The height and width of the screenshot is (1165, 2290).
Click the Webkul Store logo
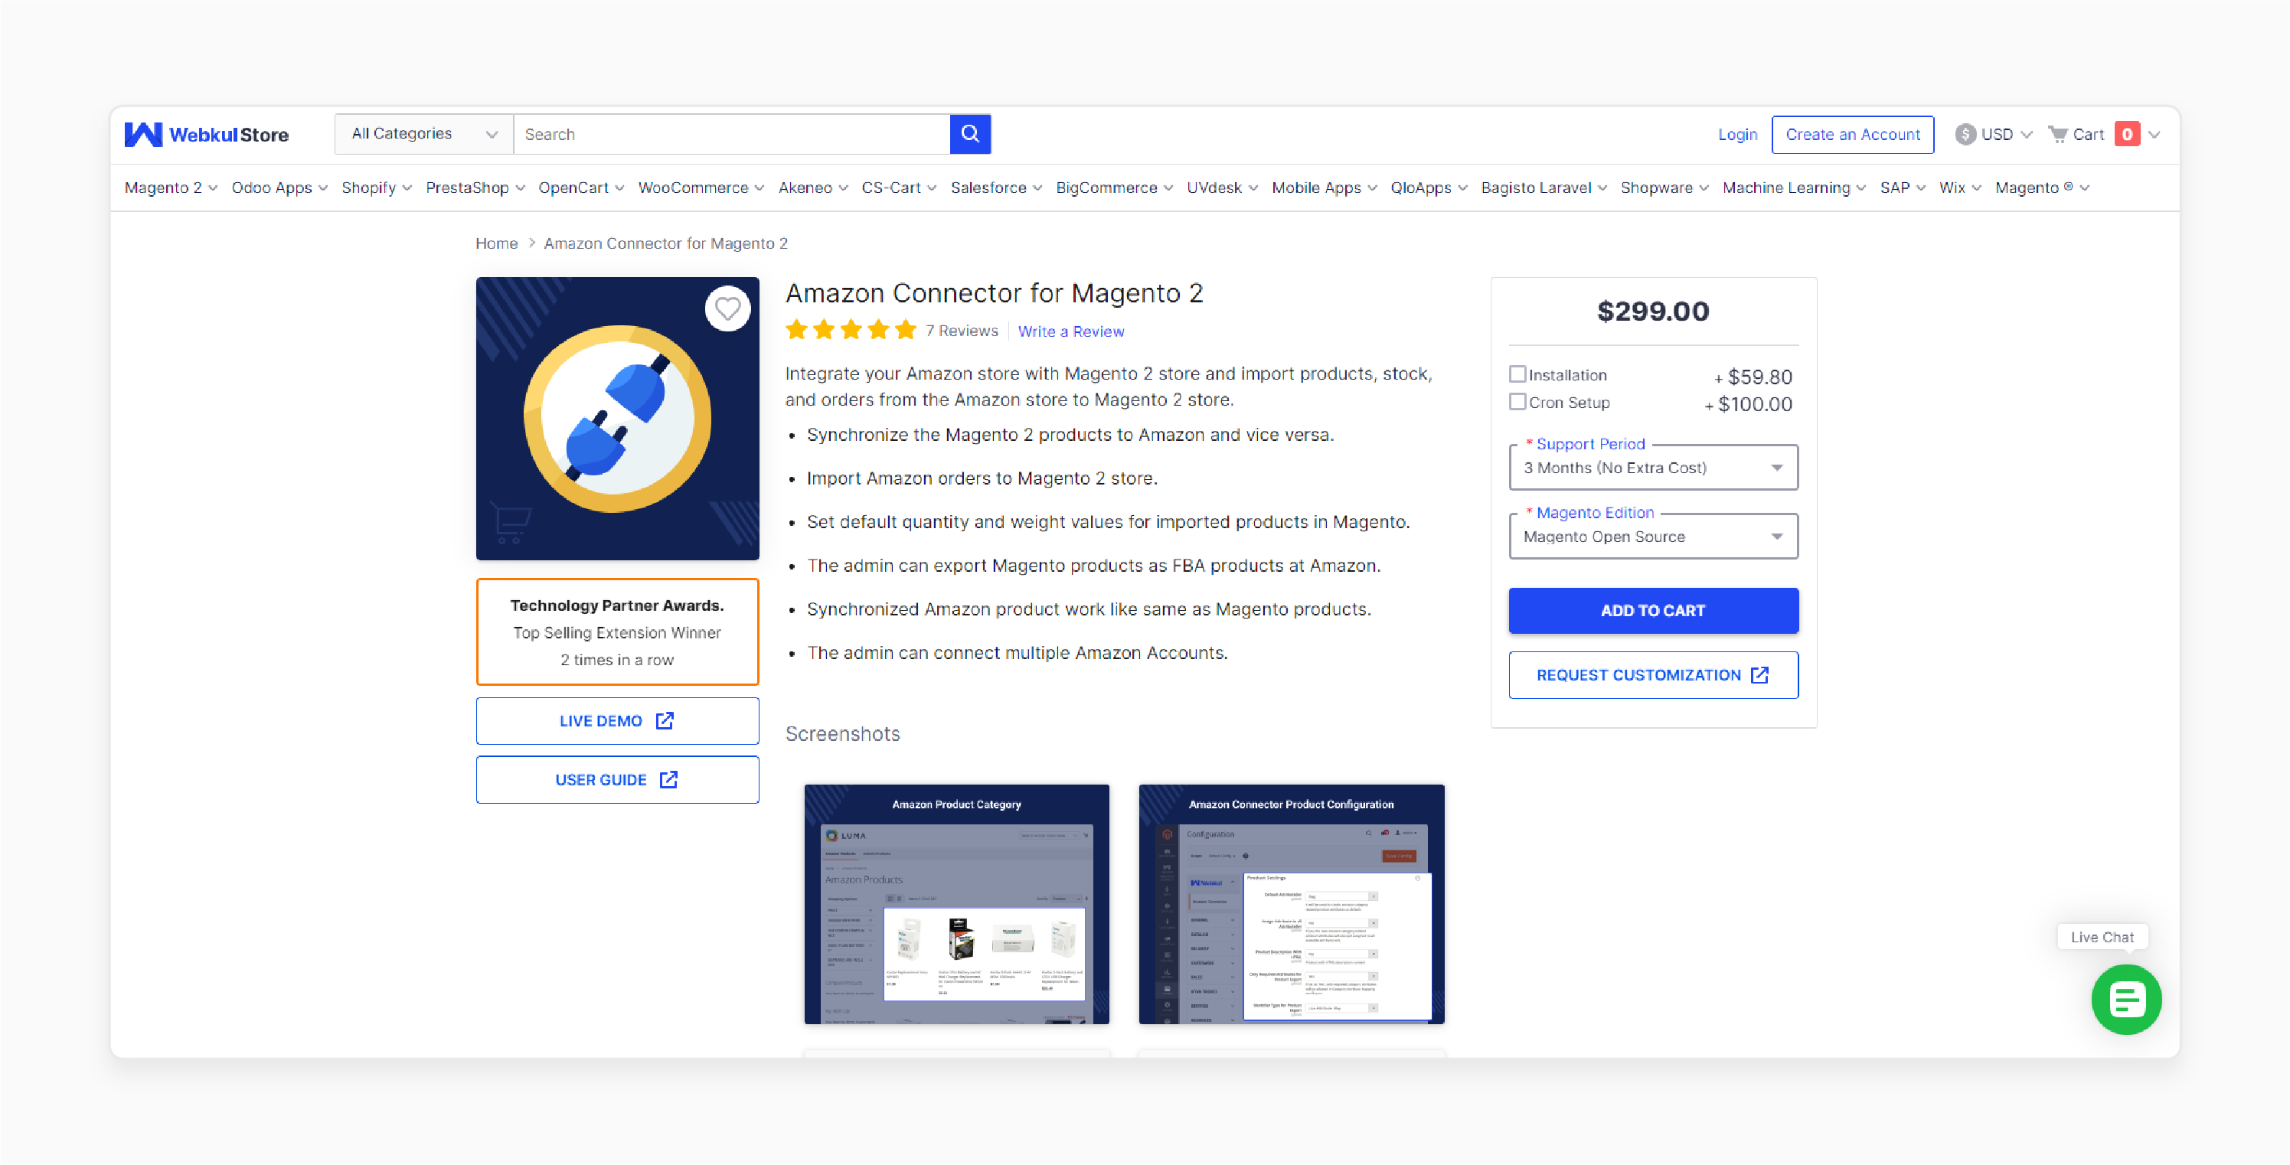coord(206,134)
